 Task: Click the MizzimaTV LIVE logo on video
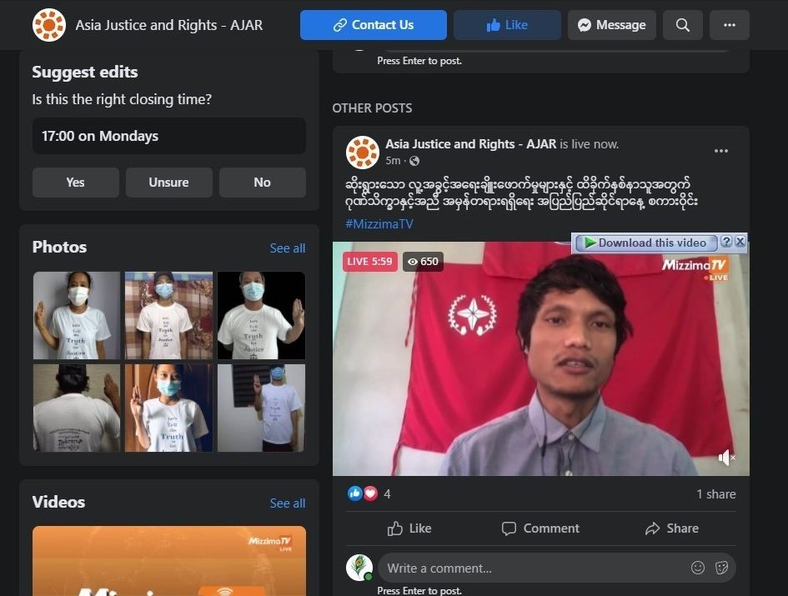coord(695,268)
